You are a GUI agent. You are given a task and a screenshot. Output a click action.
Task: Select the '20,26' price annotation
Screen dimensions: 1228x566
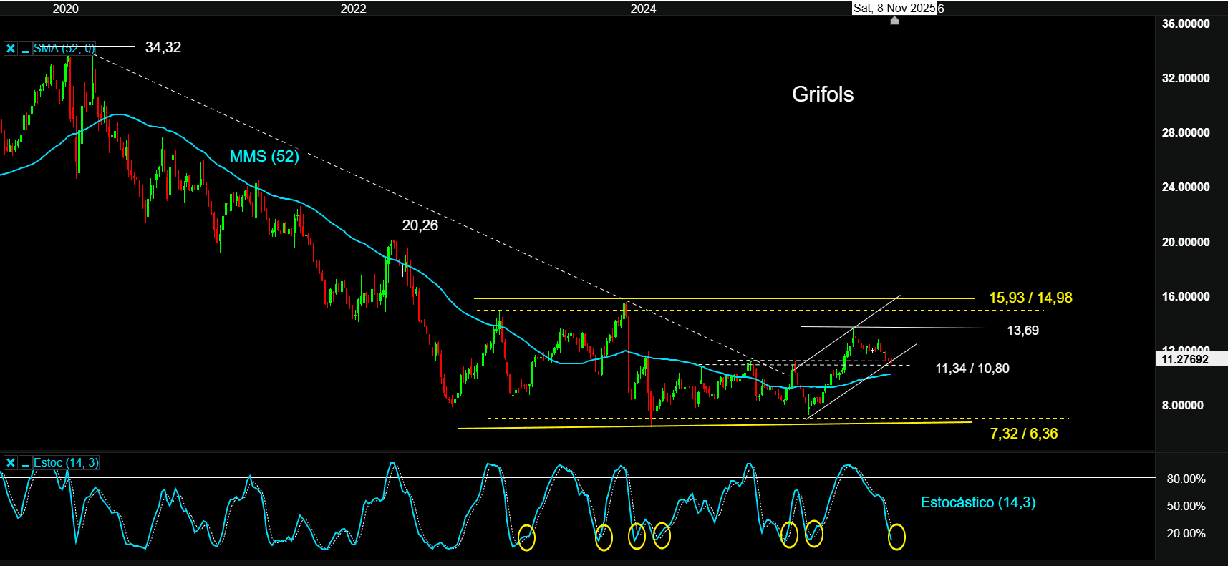420,225
